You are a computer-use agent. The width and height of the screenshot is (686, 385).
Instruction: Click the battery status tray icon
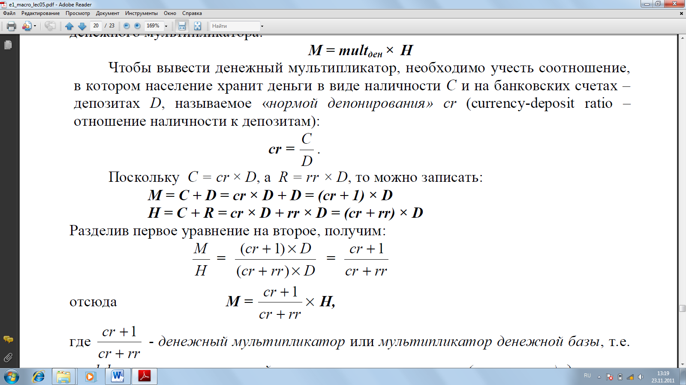coord(620,377)
